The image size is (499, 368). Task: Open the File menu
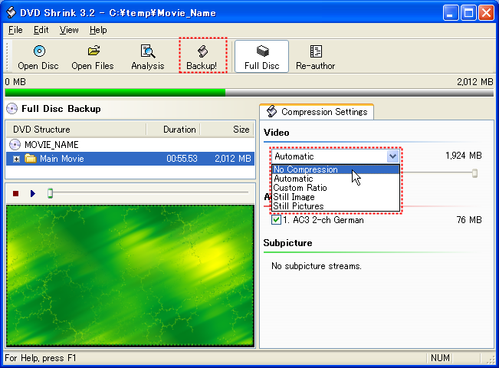(x=15, y=30)
